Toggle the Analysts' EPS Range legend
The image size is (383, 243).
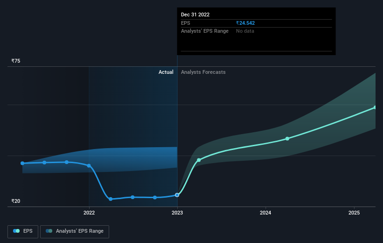pyautogui.click(x=75, y=231)
